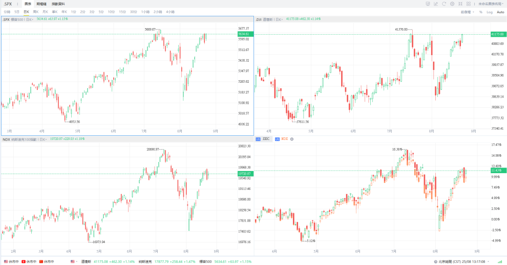Click the fullscreen collapse arrows icon
Image resolution: width=507 pixels, height=265 pixels.
coord(460,4)
